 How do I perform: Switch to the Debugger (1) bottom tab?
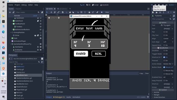click(x=59, y=97)
